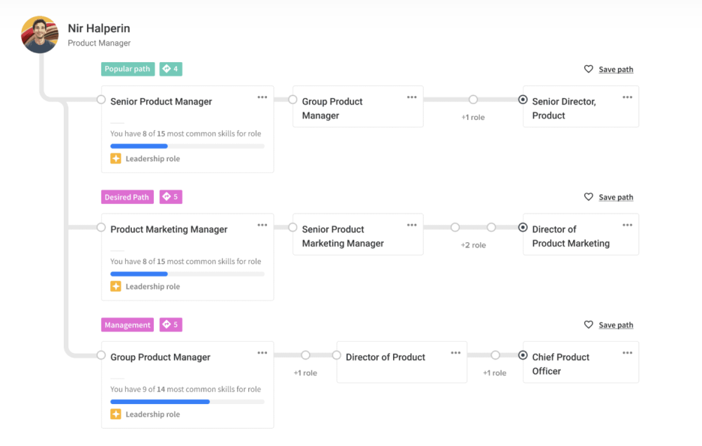Click the Desired Path route badge showing 5
The width and height of the screenshot is (702, 446).
[x=171, y=197]
